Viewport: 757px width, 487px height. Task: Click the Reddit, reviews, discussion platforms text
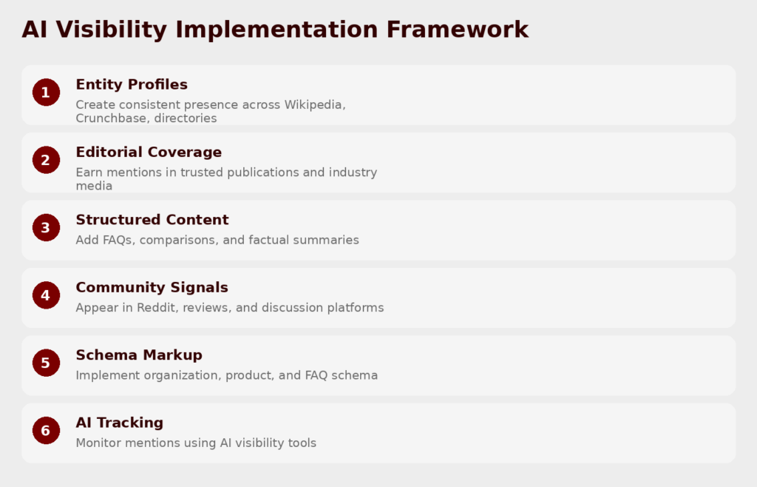pyautogui.click(x=229, y=307)
